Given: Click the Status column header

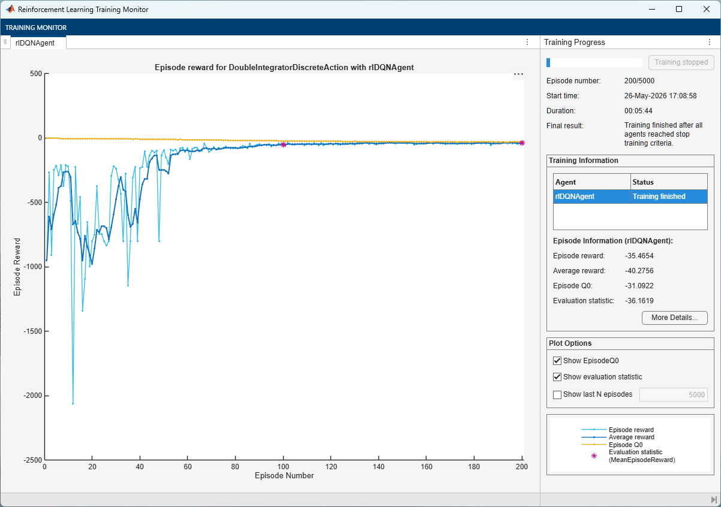Looking at the screenshot, I should (669, 182).
